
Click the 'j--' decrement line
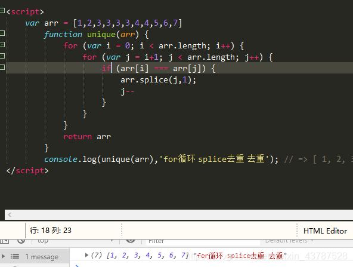click(x=128, y=91)
